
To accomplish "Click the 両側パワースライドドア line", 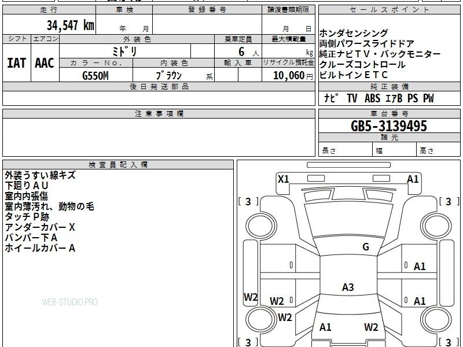I will 367,43.
